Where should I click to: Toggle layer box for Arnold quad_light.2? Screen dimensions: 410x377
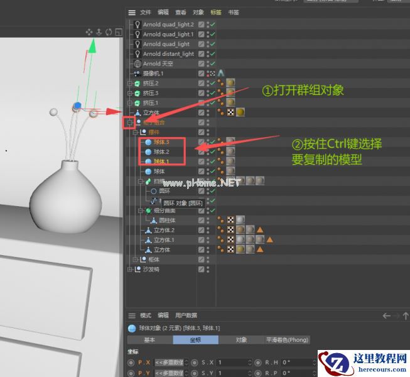tap(201, 25)
